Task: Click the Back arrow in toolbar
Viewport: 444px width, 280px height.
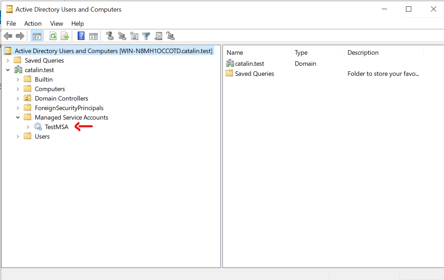Action: (x=8, y=36)
